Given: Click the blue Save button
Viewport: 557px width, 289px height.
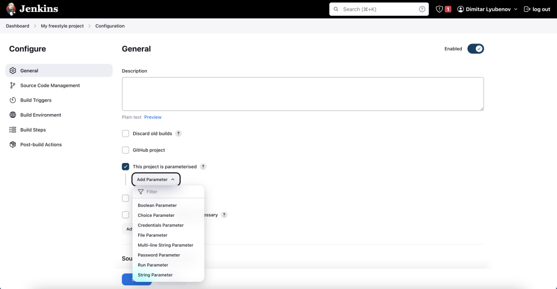Looking at the screenshot, I should [137, 279].
